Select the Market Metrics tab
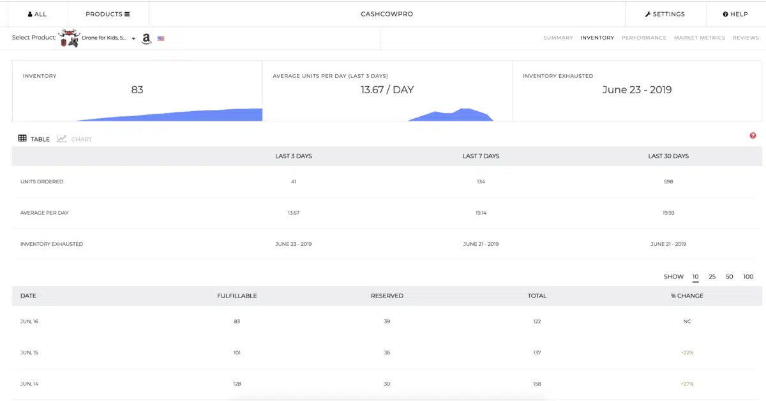This screenshot has height=401, width=766. [x=699, y=38]
